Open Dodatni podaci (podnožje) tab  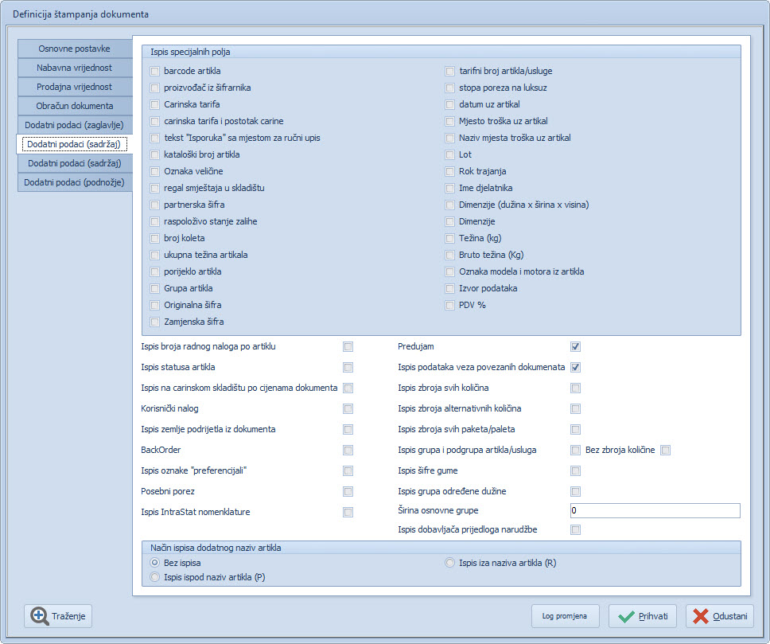click(x=75, y=182)
